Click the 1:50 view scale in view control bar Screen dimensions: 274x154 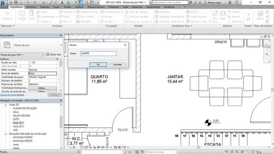72,147
